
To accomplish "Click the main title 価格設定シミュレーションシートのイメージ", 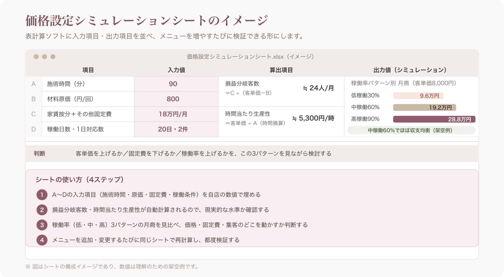I will [x=147, y=21].
